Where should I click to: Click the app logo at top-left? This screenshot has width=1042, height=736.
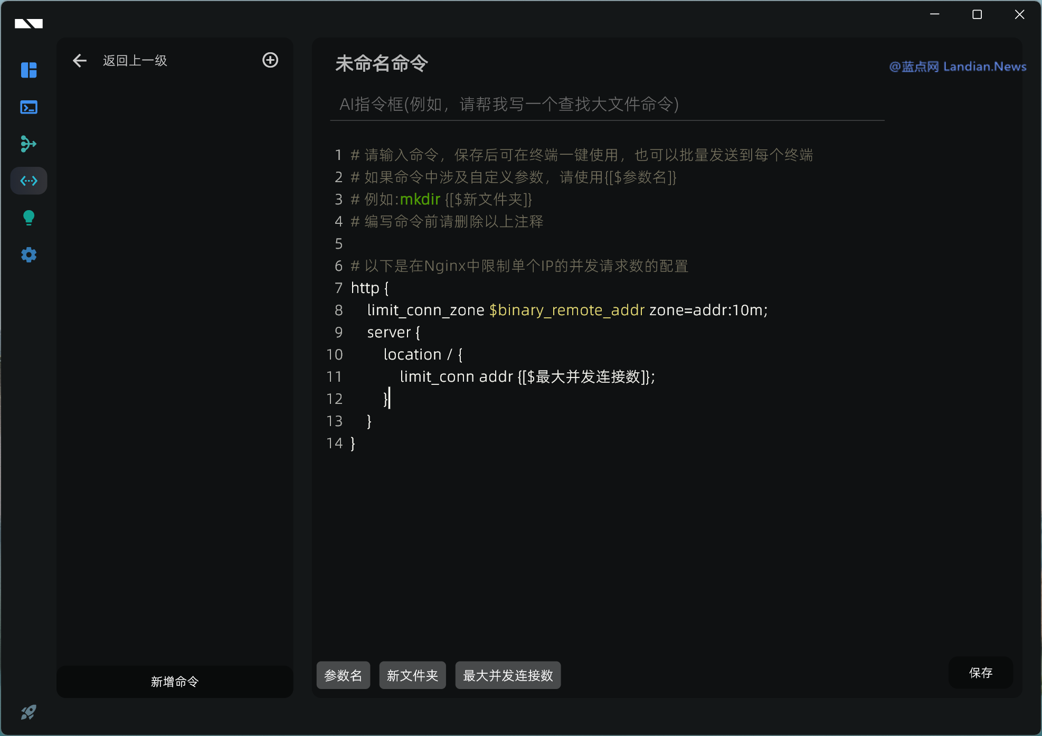(29, 23)
